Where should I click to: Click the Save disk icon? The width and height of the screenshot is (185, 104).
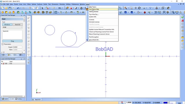click(10, 8)
